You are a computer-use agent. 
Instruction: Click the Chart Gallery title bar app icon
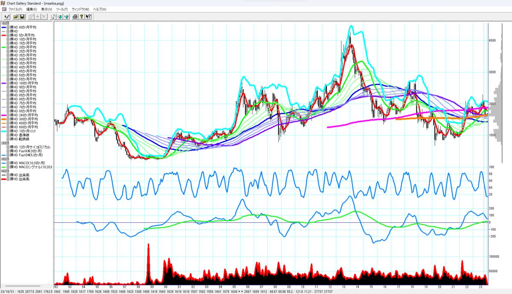click(3, 3)
